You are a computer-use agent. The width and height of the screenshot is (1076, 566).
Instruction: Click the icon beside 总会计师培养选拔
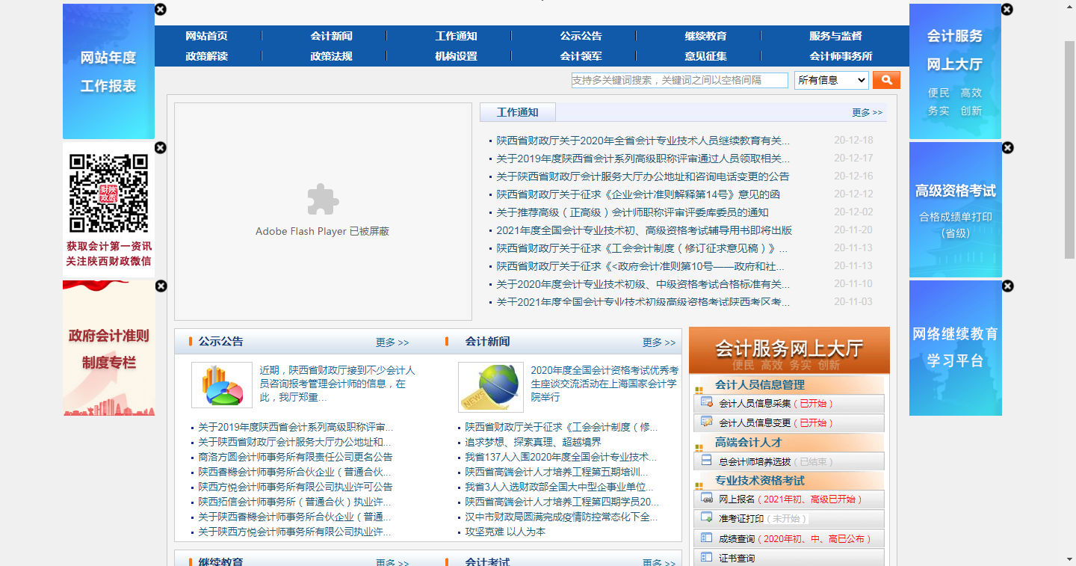tap(706, 461)
